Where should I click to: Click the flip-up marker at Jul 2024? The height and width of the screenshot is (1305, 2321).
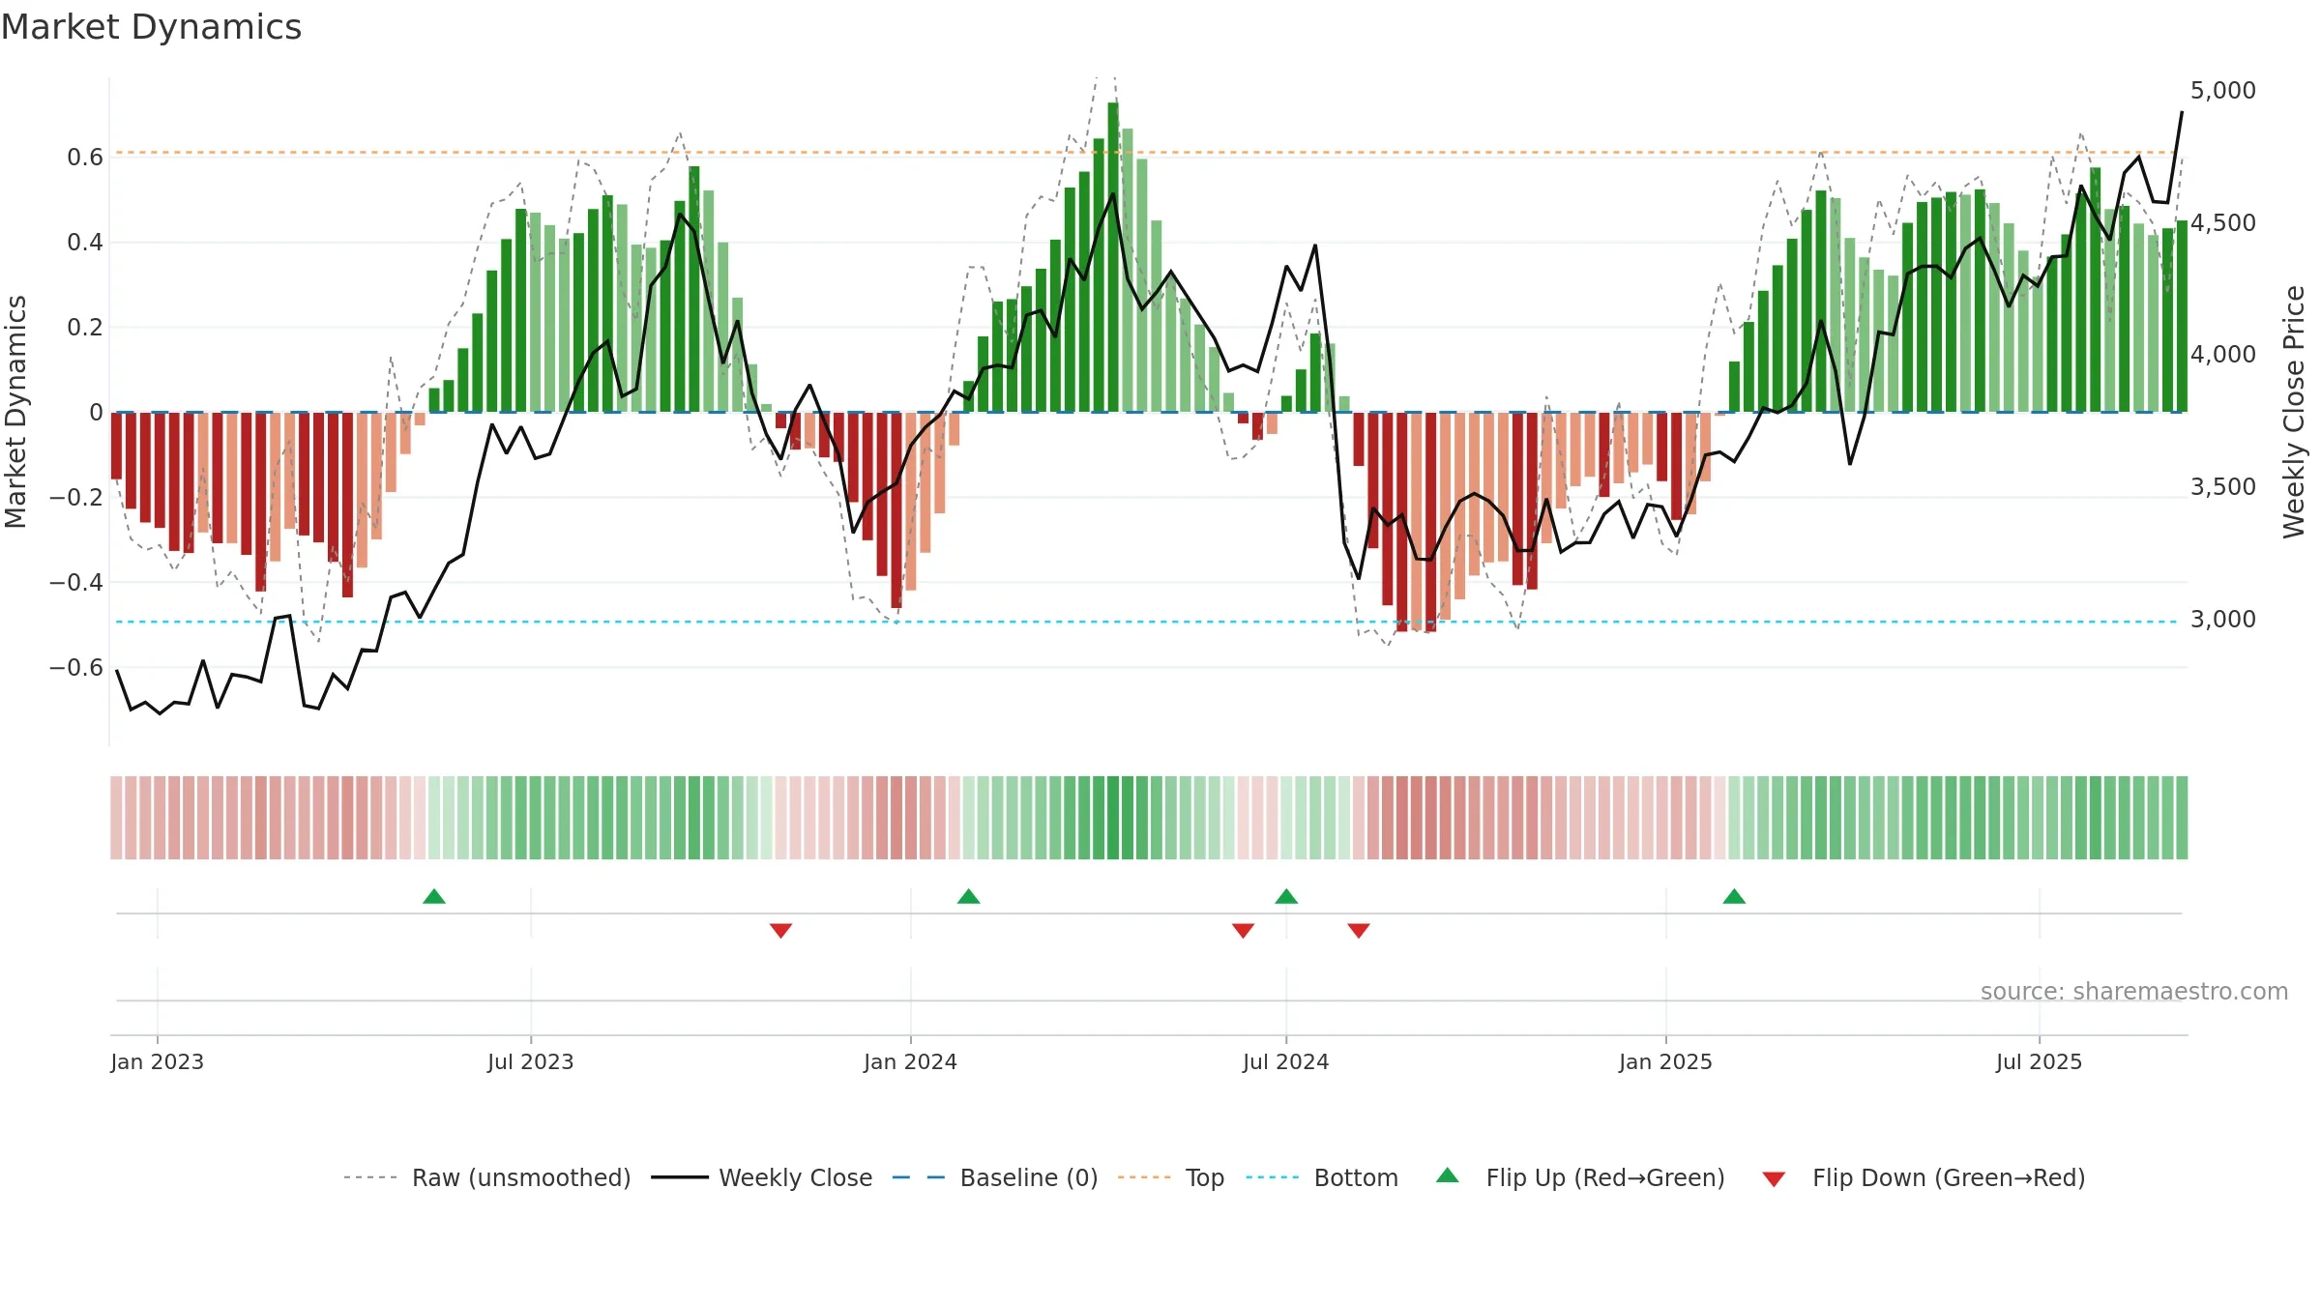point(1286,896)
